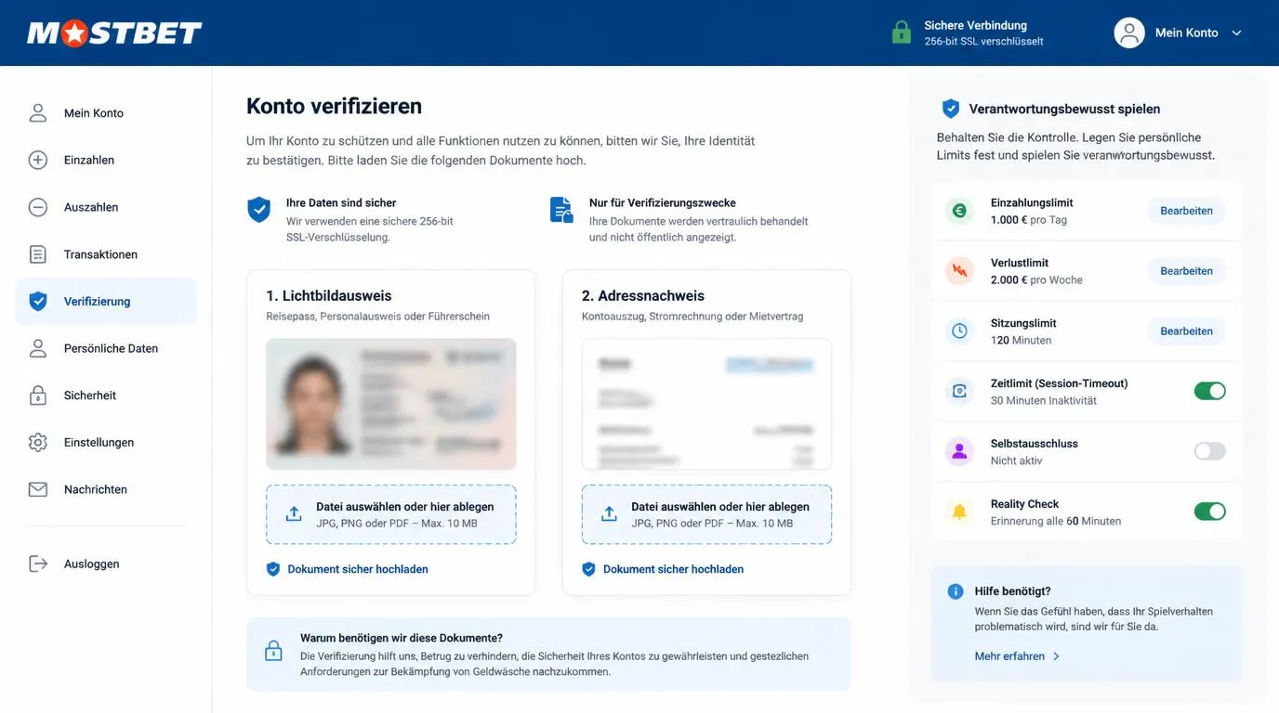
Task: Click shield icon next to Verantwortungsbewusst spielen
Action: (950, 109)
